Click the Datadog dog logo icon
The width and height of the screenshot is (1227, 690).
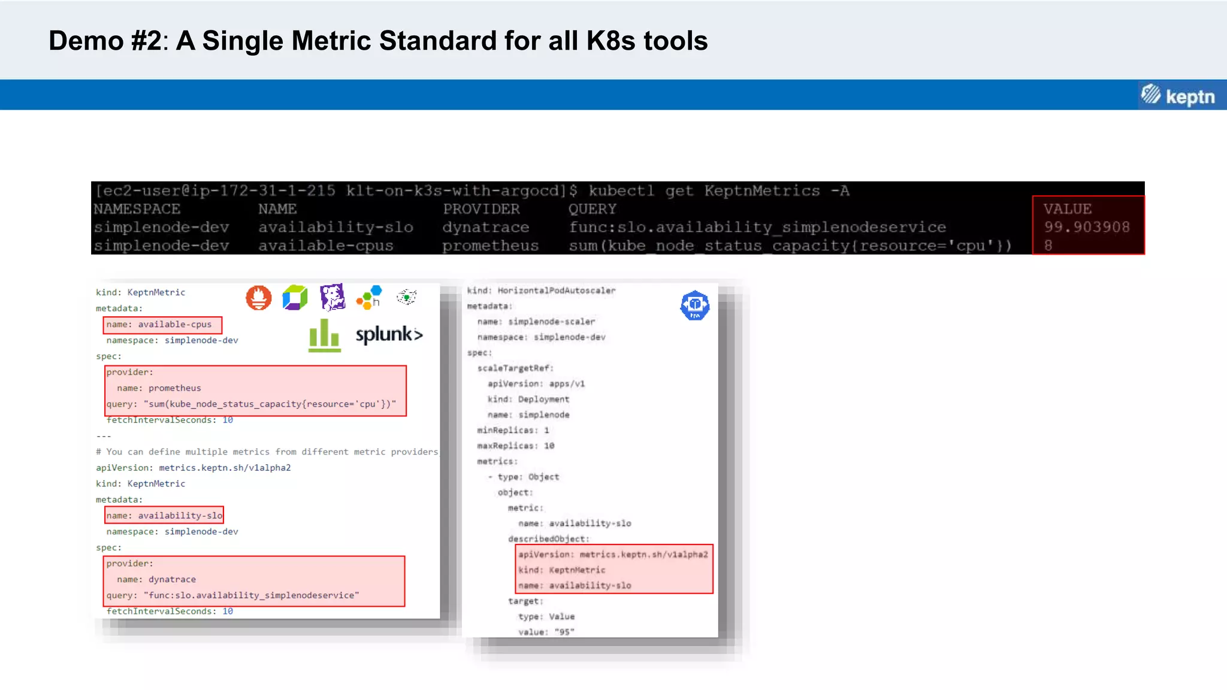point(333,297)
